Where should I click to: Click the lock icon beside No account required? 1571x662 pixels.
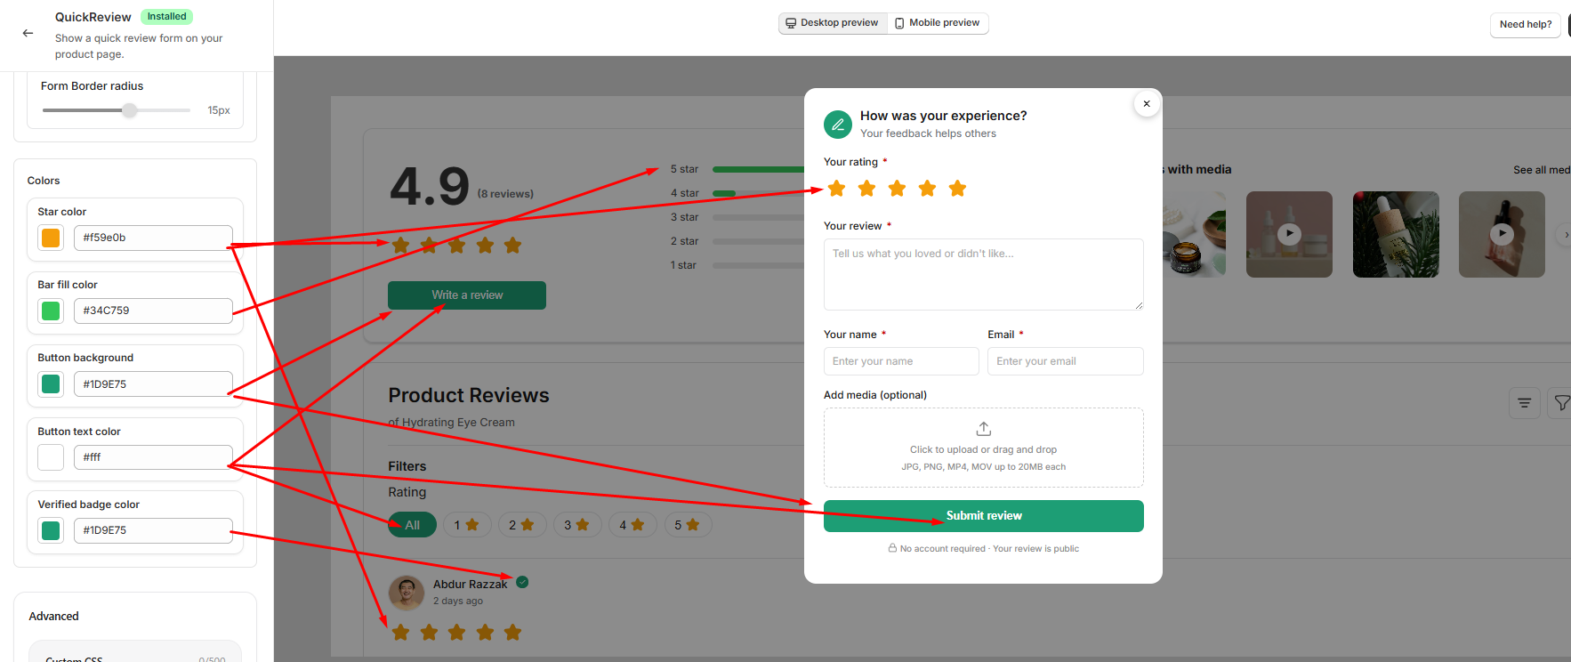coord(892,548)
